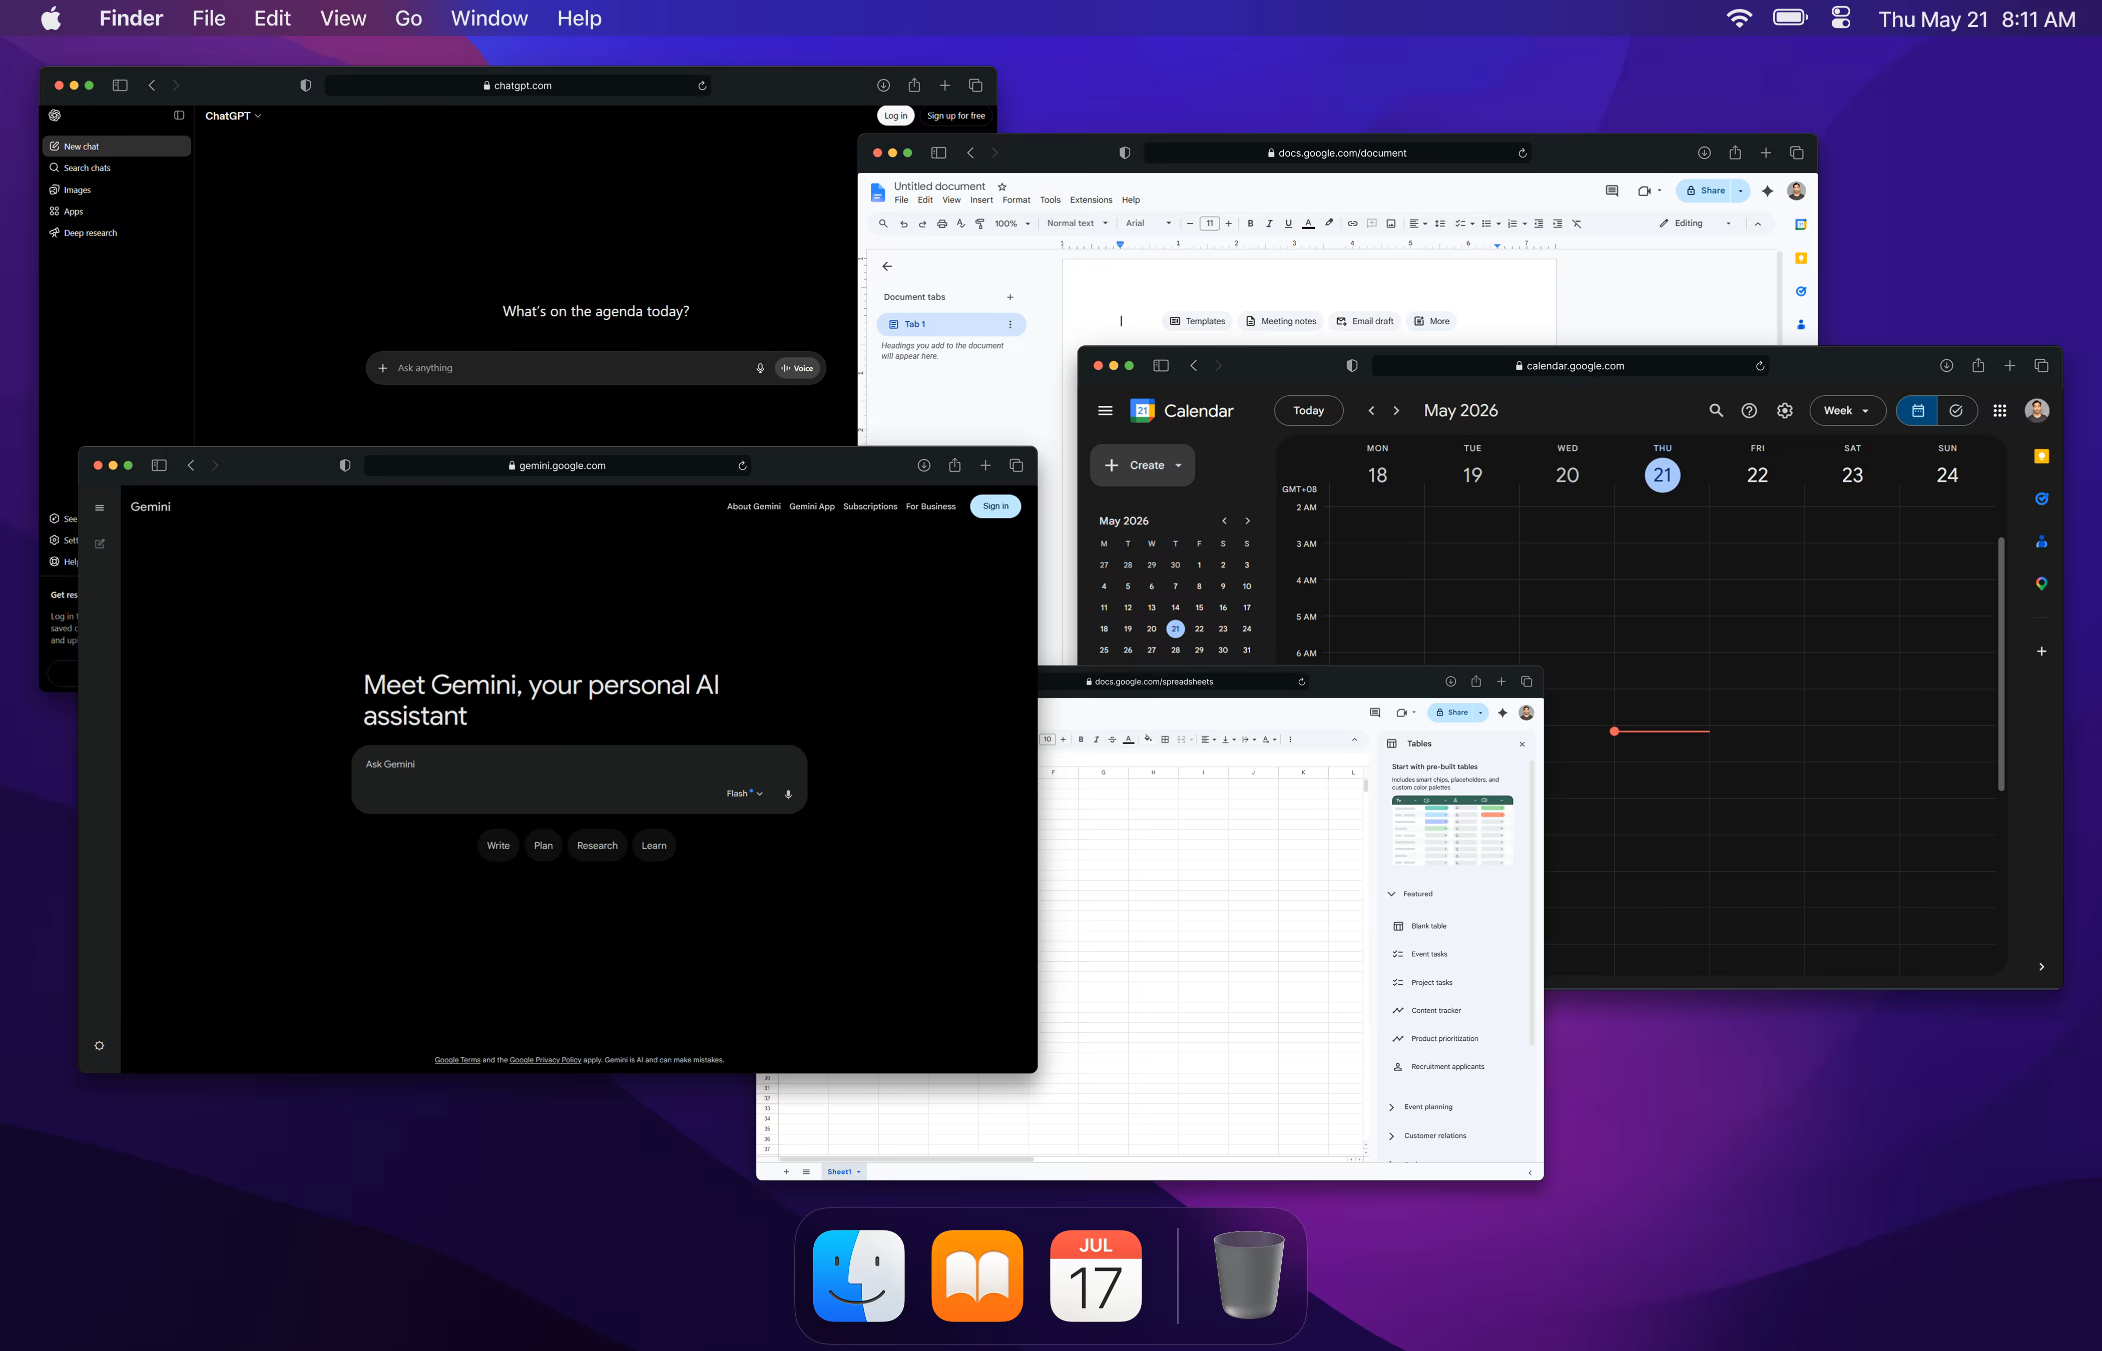This screenshot has width=2102, height=1351.
Task: Open Maps icon in Calendar side panel
Action: pyautogui.click(x=2041, y=583)
